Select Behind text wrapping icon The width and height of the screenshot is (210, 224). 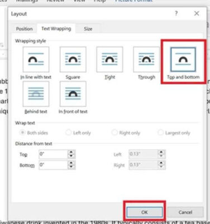[x=36, y=94]
